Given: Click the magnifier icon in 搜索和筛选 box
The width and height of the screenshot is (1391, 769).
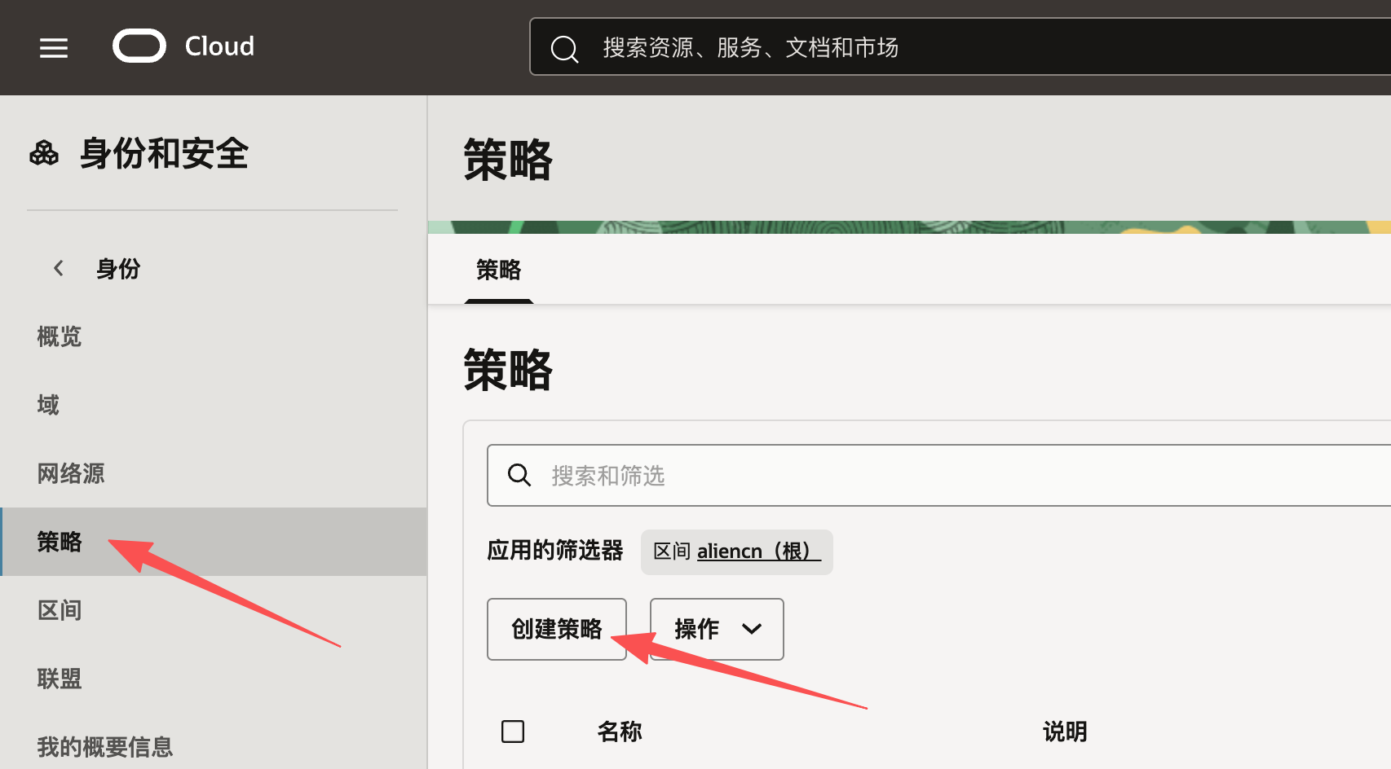Looking at the screenshot, I should (x=519, y=475).
